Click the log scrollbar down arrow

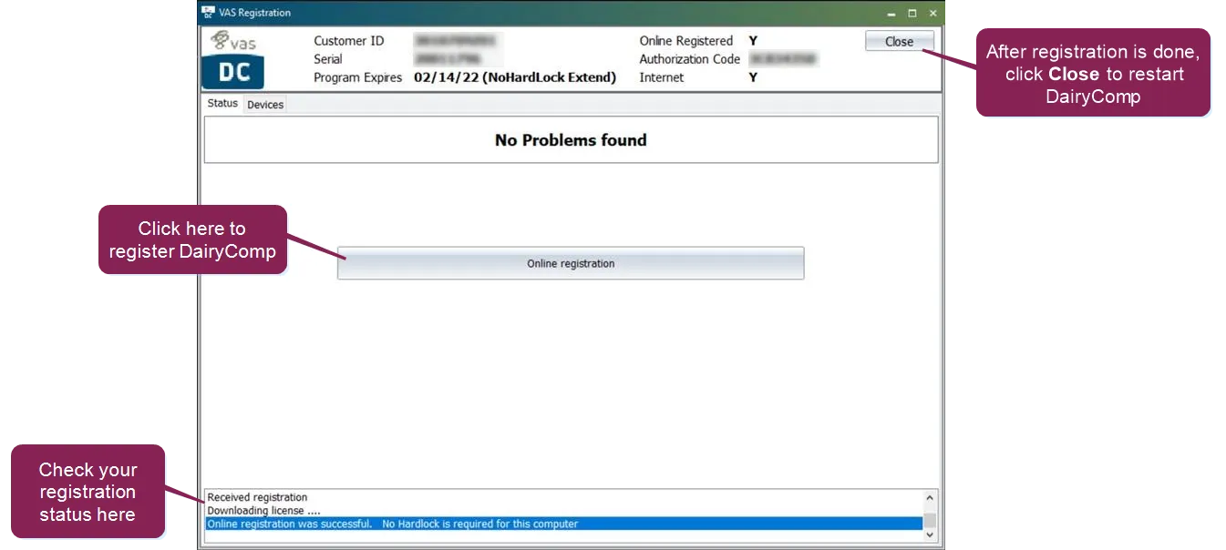point(930,535)
